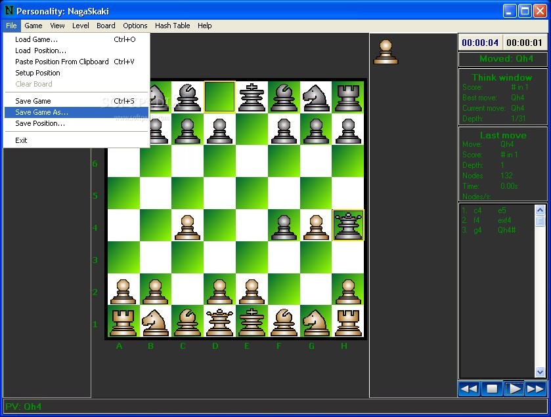This screenshot has width=551, height=417.
Task: Click move 'exf4' in move list
Action: [x=504, y=220]
